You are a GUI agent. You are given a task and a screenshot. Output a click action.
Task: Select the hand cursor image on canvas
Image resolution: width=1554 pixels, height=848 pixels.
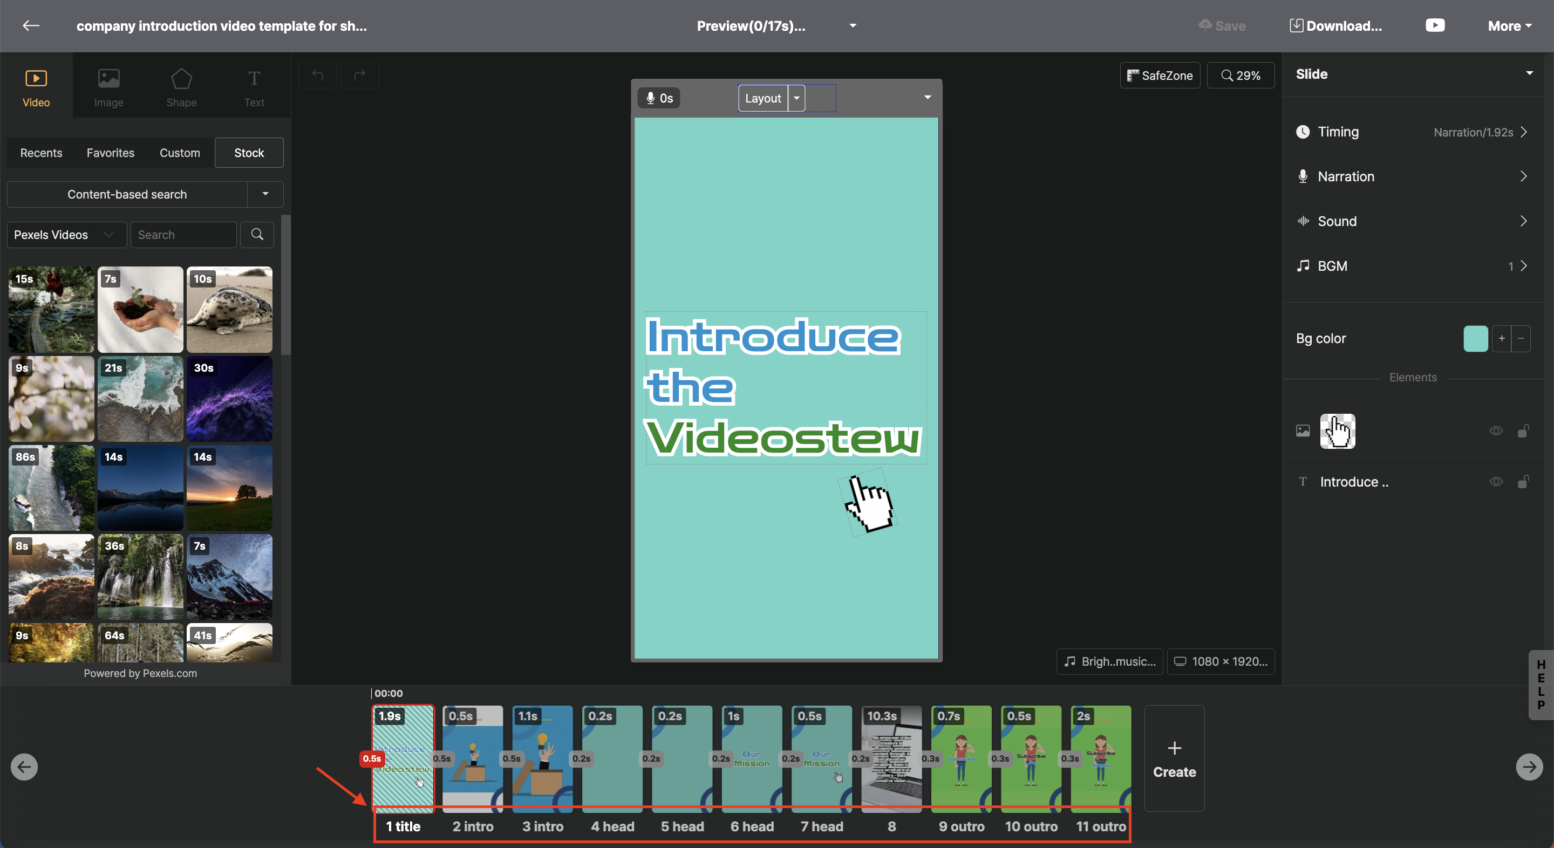point(869,502)
